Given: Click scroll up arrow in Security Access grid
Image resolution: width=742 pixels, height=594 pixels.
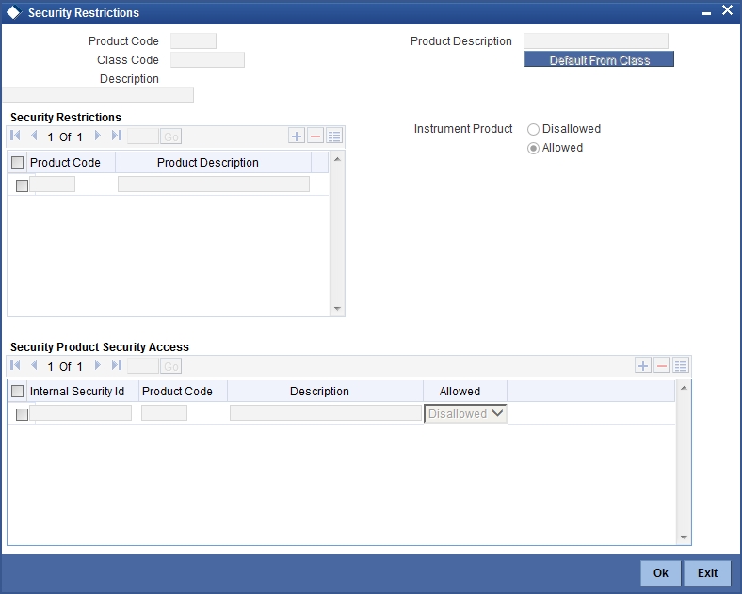Looking at the screenshot, I should (684, 388).
